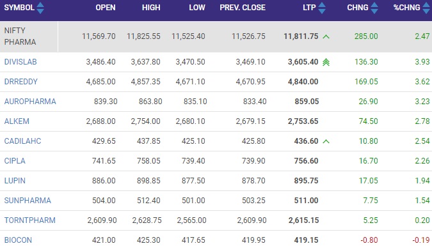Open BIOCON stock link
This screenshot has width=432, height=246.
pyautogui.click(x=18, y=240)
